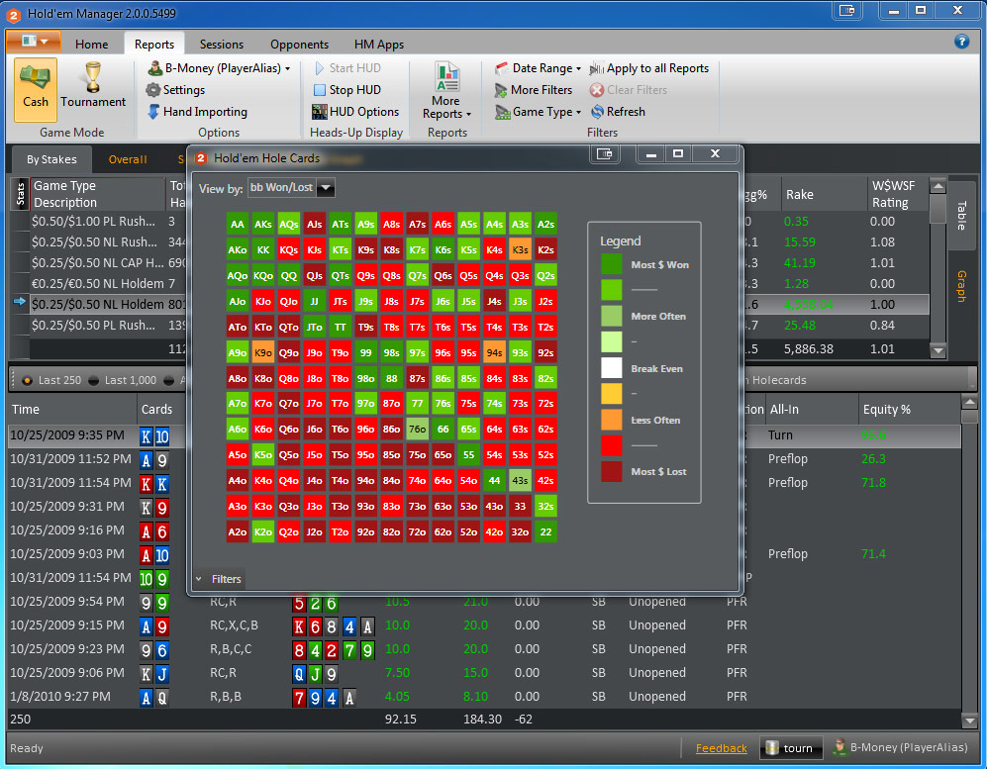Open the Feedback link

pos(722,748)
